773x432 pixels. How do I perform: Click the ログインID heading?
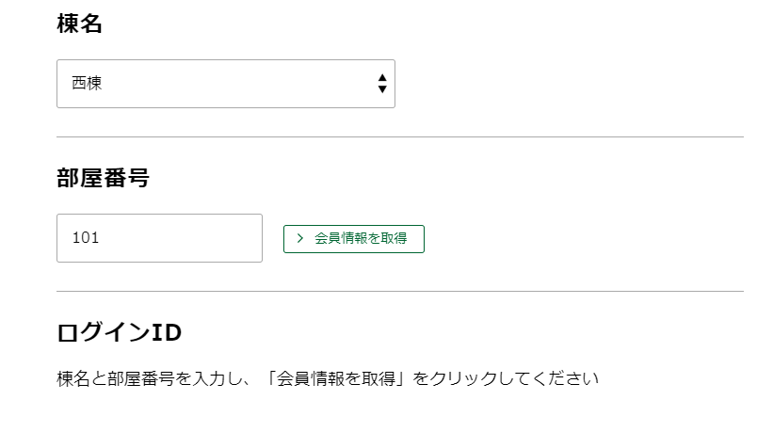[119, 332]
